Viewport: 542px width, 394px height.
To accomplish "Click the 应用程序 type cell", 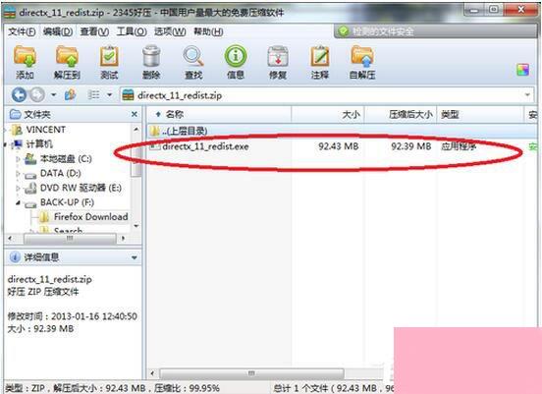I will [459, 146].
